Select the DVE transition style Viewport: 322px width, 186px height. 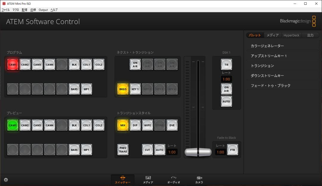click(172, 125)
